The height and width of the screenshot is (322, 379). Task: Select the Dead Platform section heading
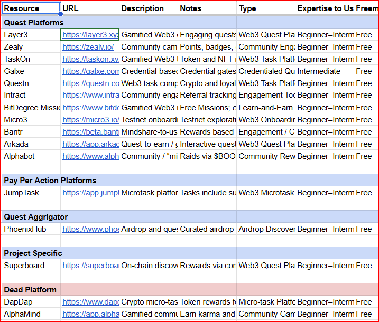click(x=30, y=290)
